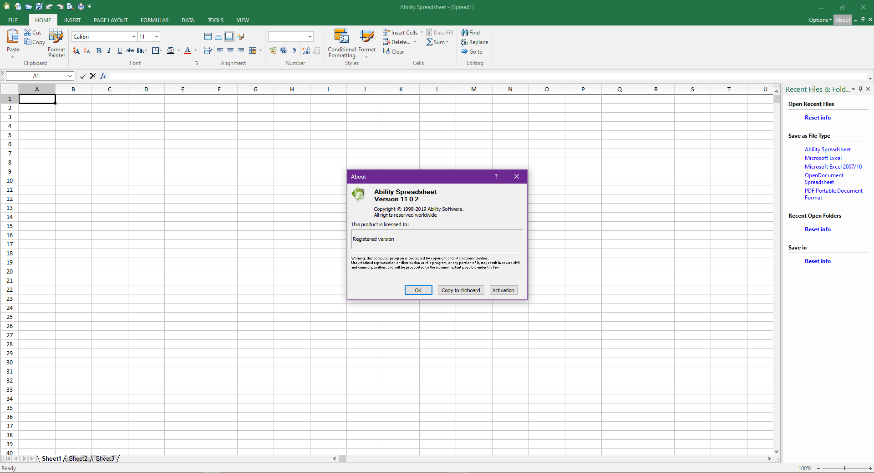Expand the Delete dropdown arrow
The width and height of the screenshot is (874, 473).
point(415,42)
